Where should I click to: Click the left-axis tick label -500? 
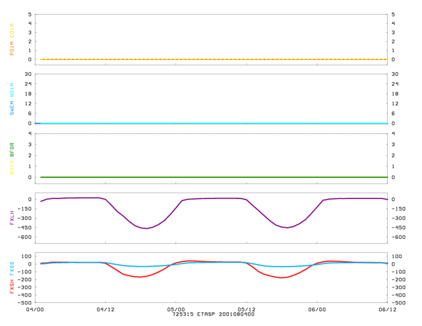(24, 303)
